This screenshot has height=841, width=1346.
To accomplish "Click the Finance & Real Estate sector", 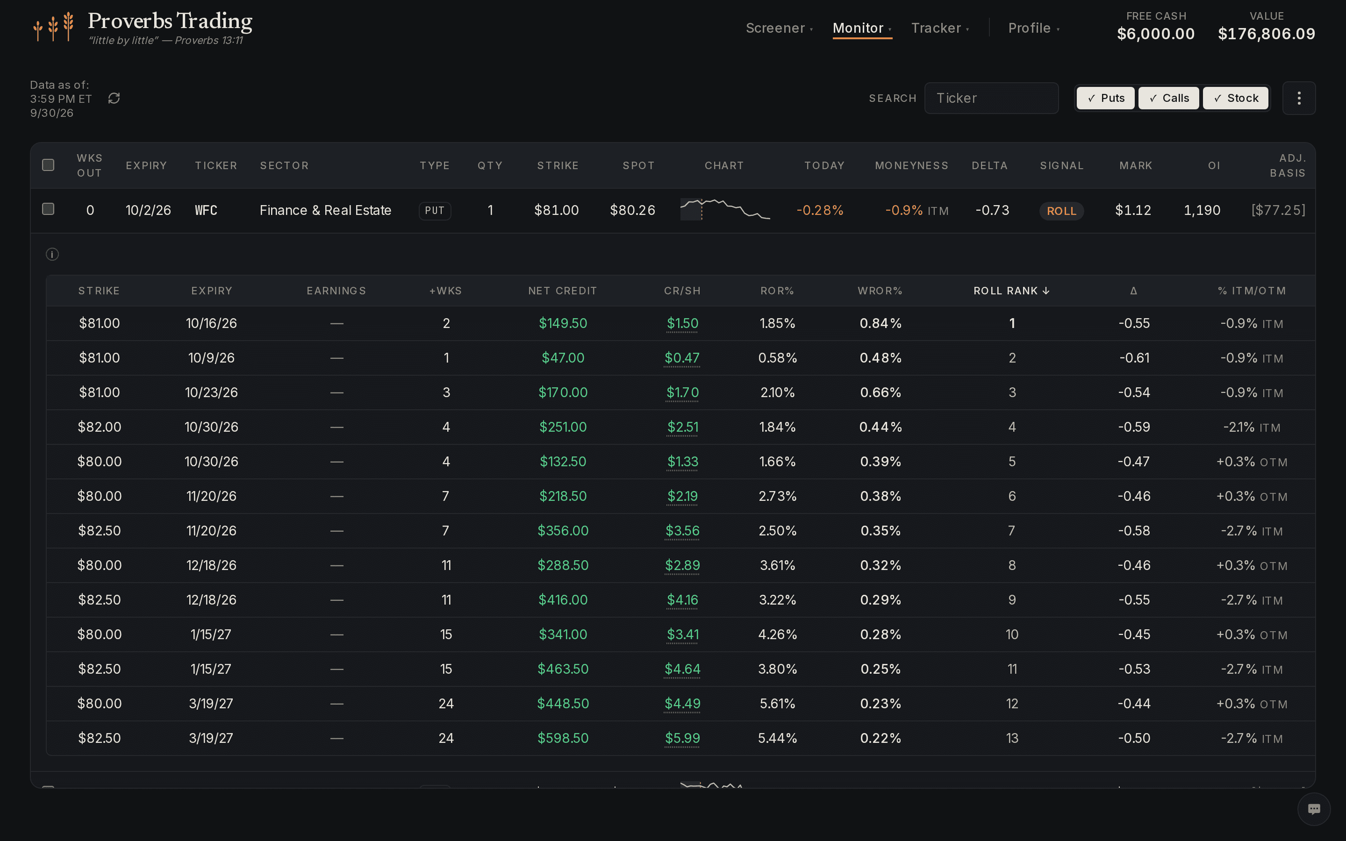I will coord(325,210).
